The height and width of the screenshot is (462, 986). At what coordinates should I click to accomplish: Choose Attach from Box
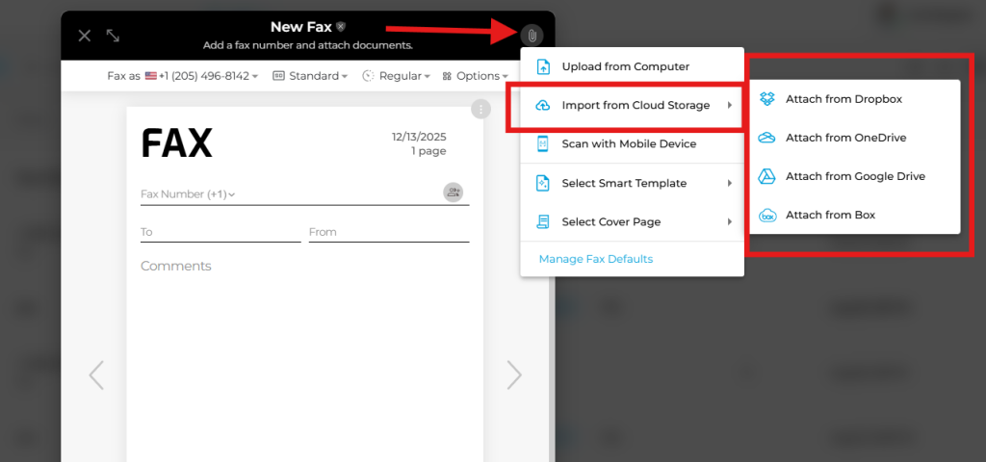pos(855,215)
